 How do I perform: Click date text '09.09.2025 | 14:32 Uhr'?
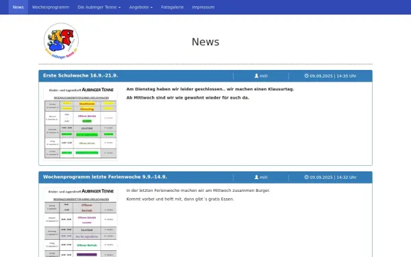333,178
